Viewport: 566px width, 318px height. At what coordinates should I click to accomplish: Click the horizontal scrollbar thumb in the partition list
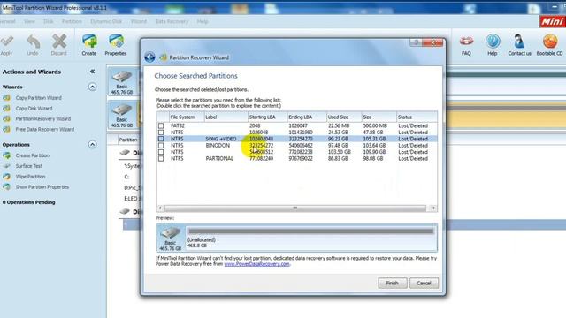[x=294, y=208]
